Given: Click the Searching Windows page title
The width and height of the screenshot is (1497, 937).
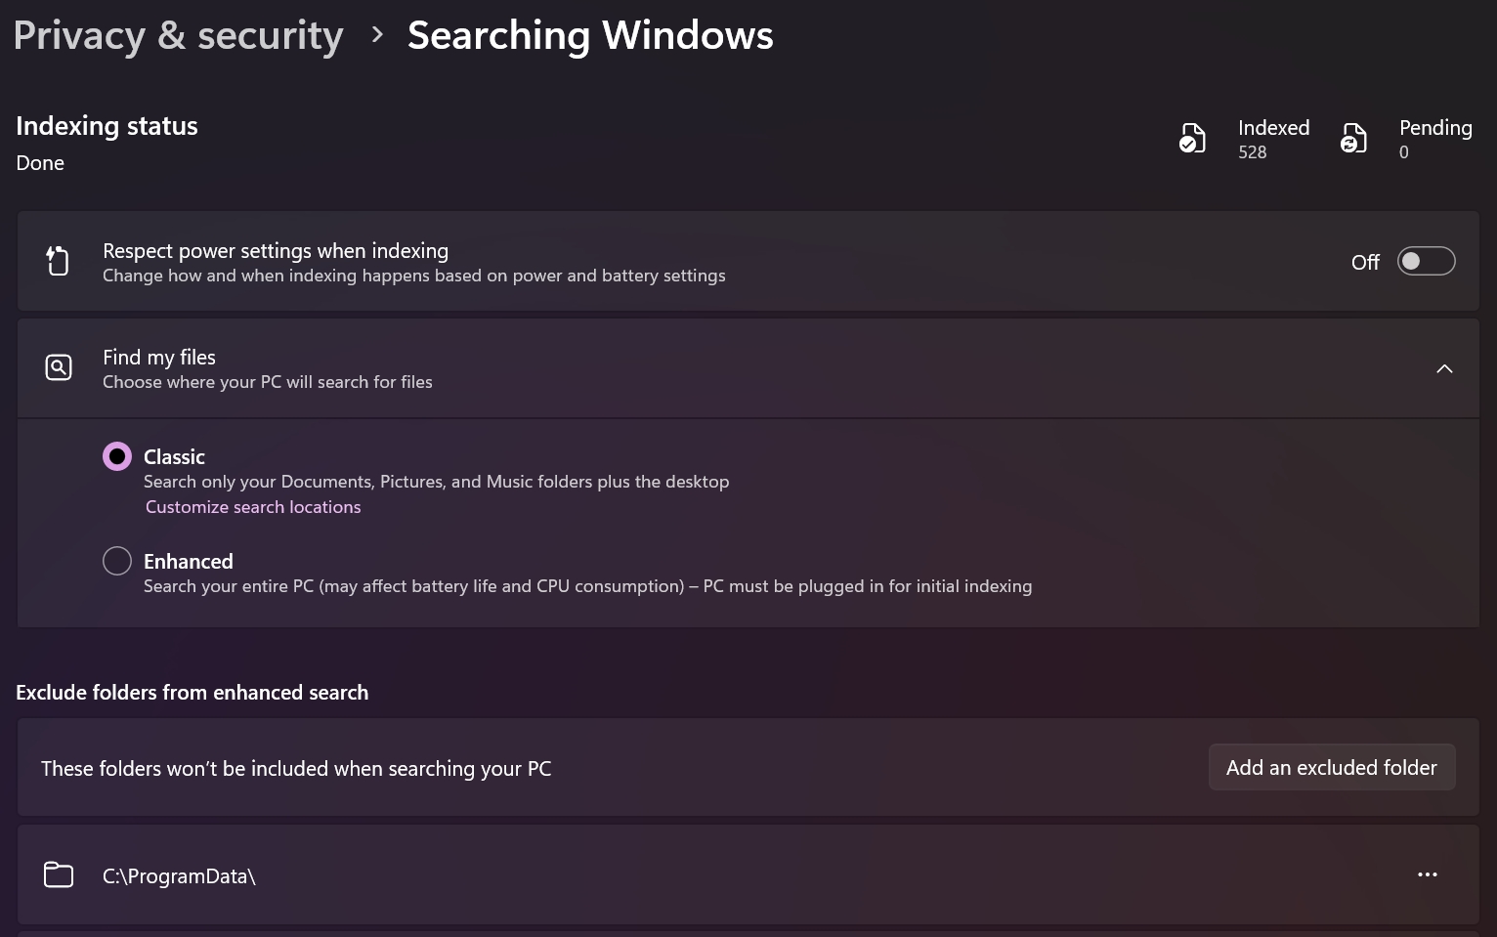Looking at the screenshot, I should coord(590,35).
